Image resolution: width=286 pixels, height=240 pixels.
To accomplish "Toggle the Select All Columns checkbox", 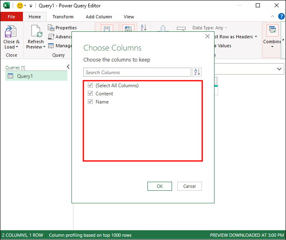I will (90, 85).
